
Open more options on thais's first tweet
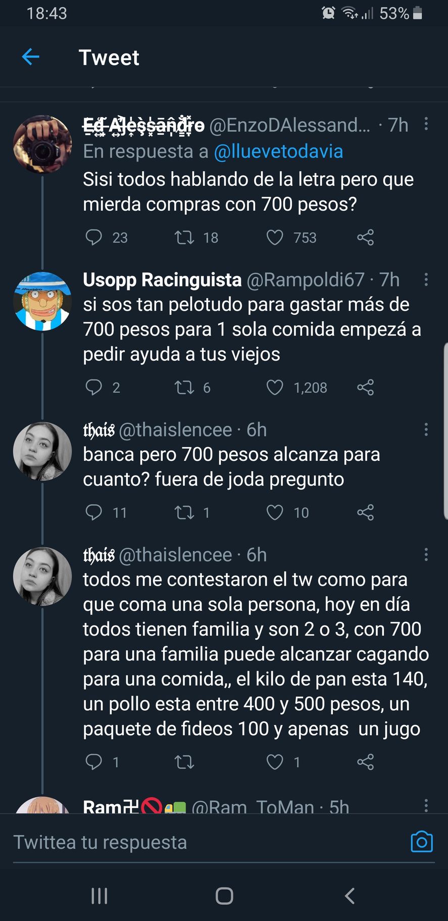pos(426,429)
